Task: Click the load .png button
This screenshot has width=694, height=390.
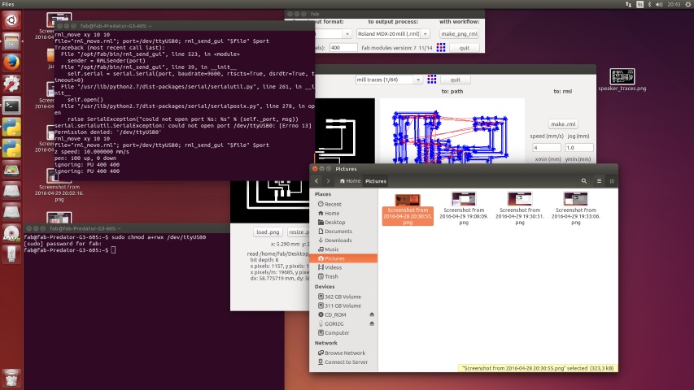Action: 268,232
